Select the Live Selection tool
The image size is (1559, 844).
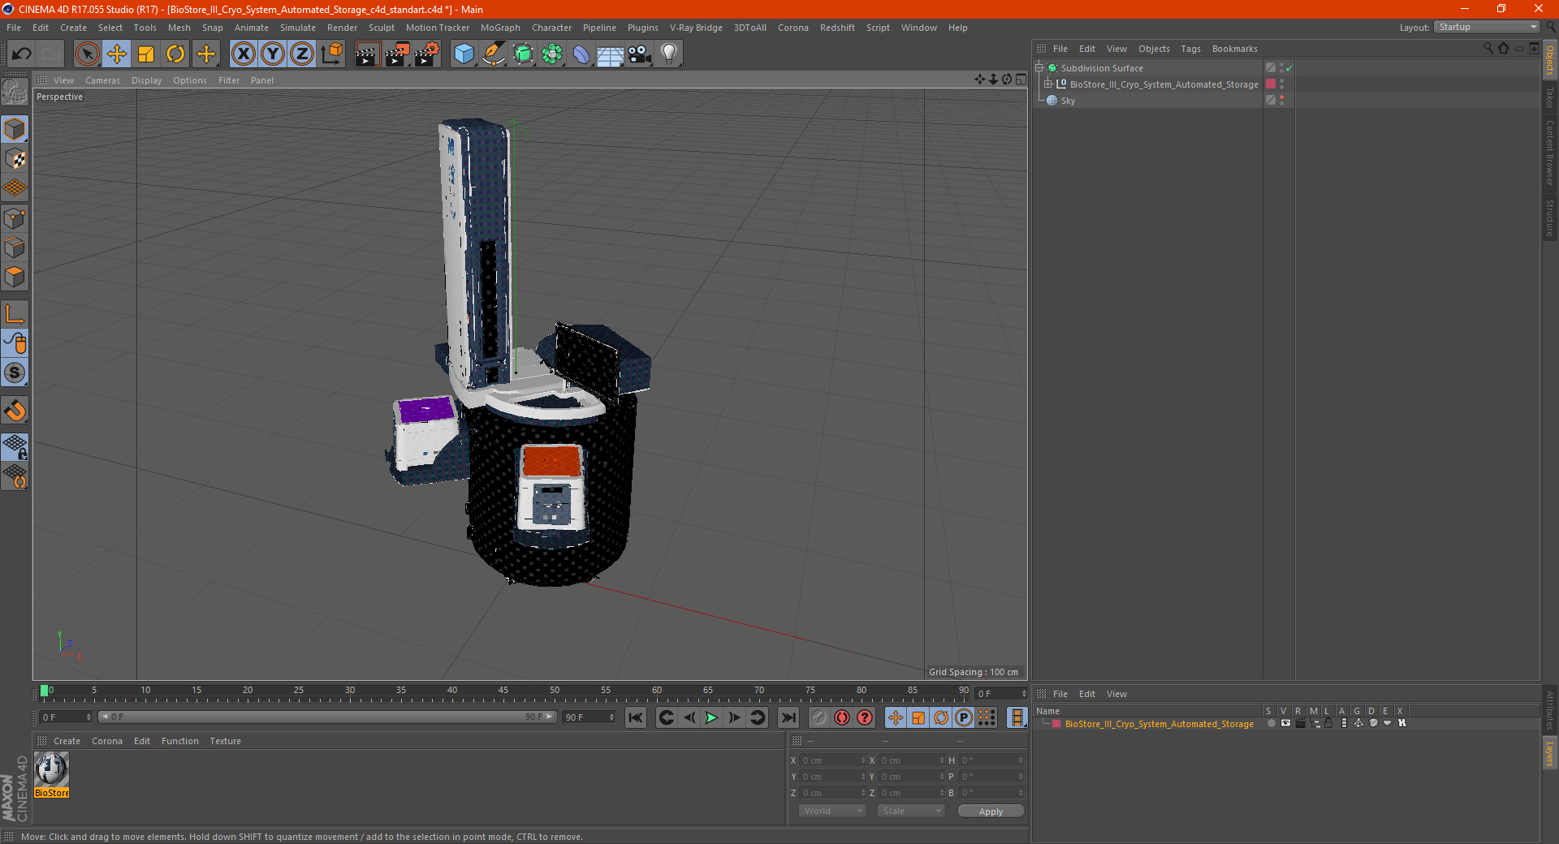click(x=87, y=54)
